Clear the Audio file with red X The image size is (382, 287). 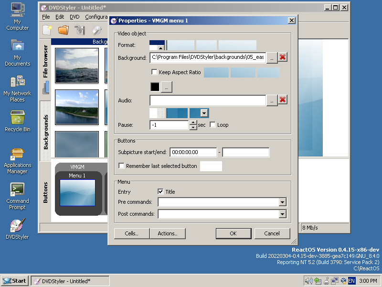click(283, 100)
